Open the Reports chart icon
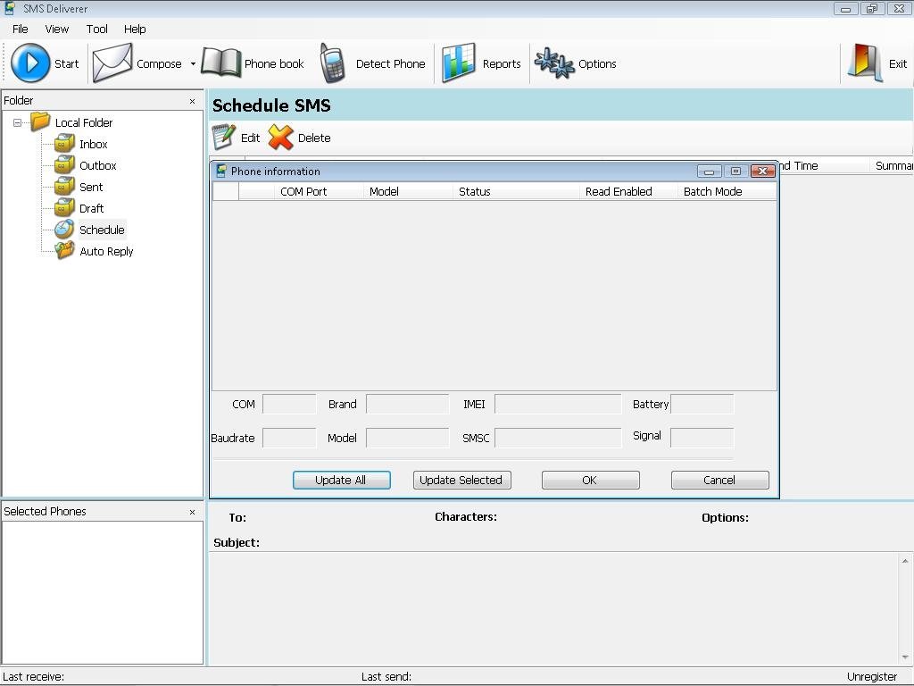Viewport: 914px width, 686px height. pyautogui.click(x=459, y=63)
